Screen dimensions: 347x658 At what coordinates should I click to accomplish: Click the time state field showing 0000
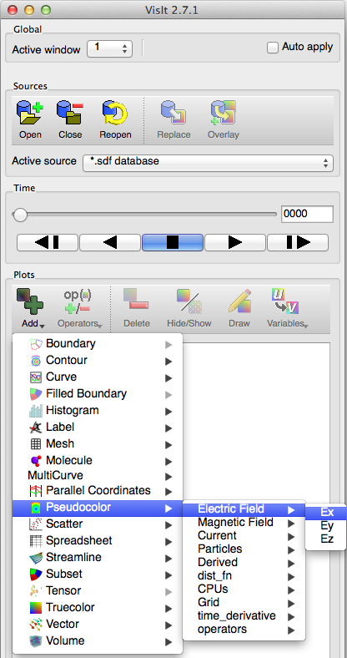coord(307,214)
